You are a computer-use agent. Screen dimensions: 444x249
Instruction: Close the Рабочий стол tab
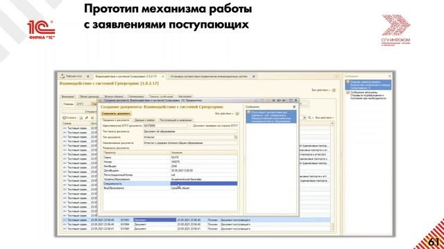tap(88, 76)
